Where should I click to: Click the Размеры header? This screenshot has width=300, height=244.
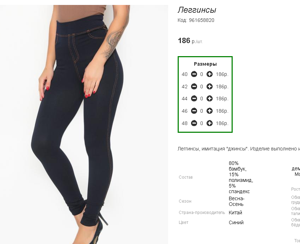pos(205,64)
